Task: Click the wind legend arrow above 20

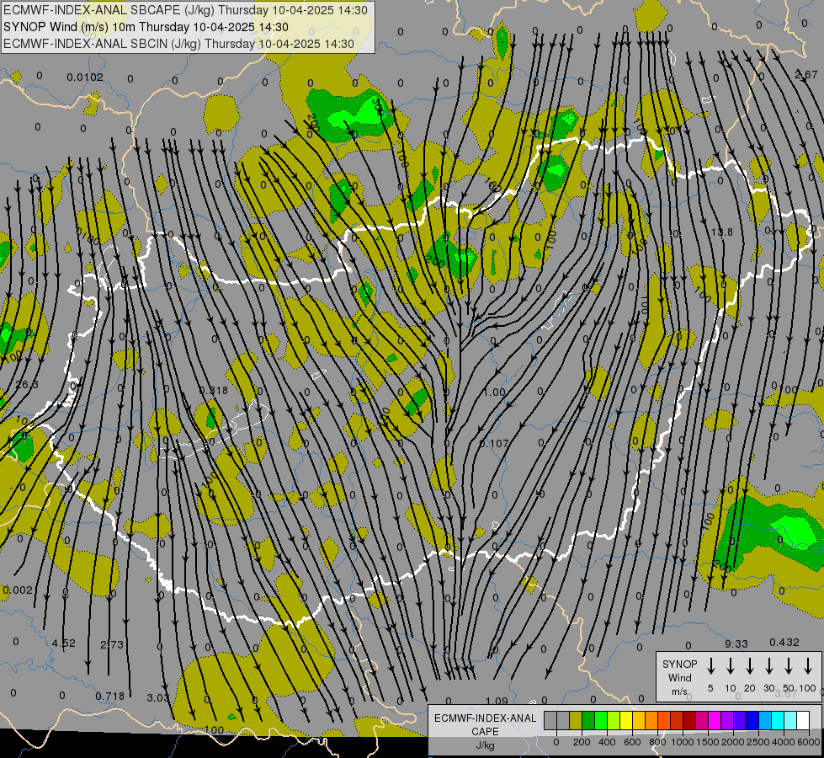Action: click(749, 666)
